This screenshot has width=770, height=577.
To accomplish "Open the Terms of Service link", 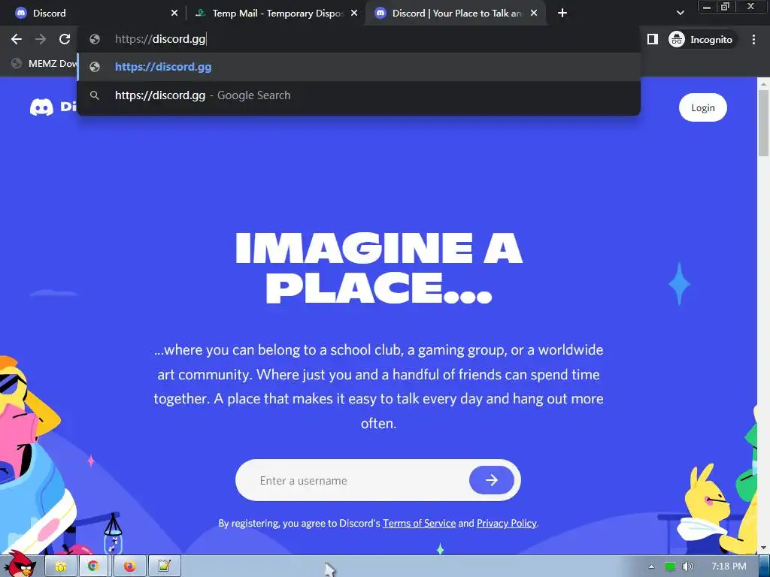I will tap(419, 524).
